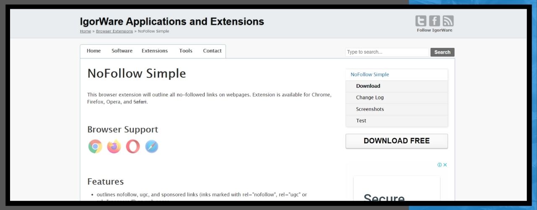Go to the Extensions menu item
This screenshot has height=210, width=537.
tap(154, 51)
